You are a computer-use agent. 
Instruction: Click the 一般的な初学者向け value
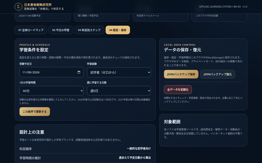pyautogui.click(x=139, y=148)
